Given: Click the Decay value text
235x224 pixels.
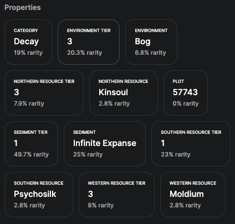Looking at the screenshot, I should pos(26,41).
